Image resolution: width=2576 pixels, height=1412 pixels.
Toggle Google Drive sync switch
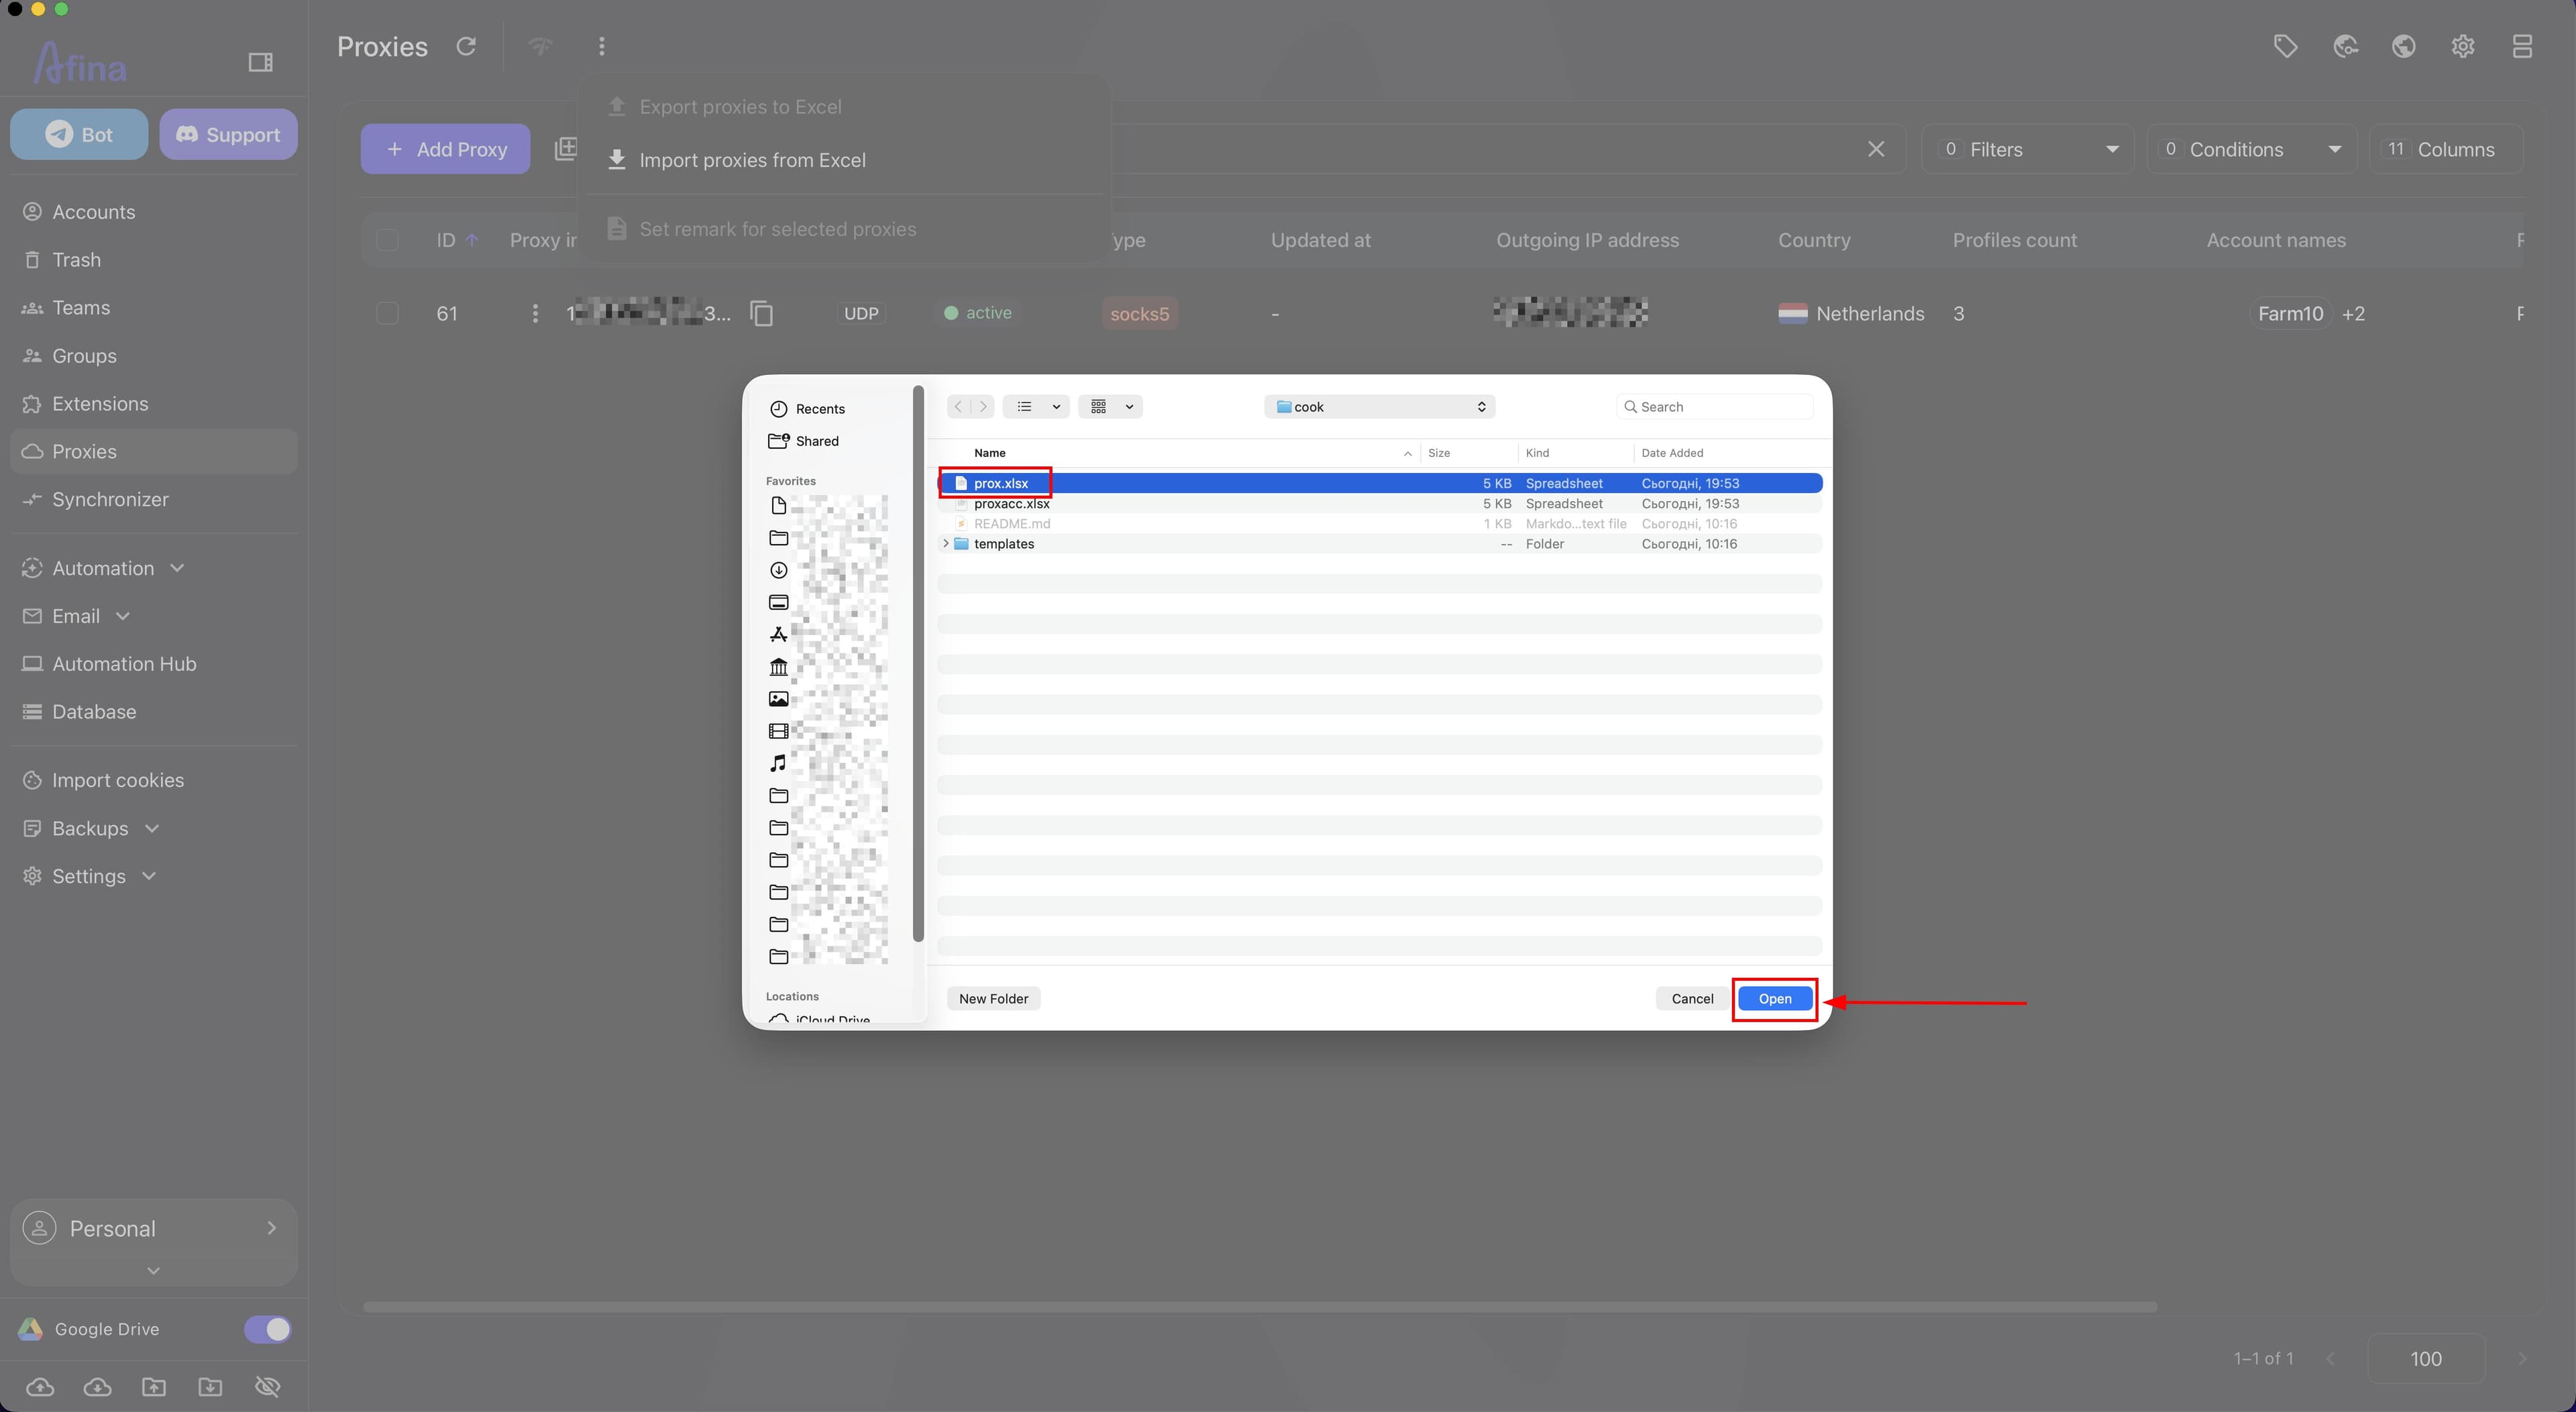[267, 1329]
